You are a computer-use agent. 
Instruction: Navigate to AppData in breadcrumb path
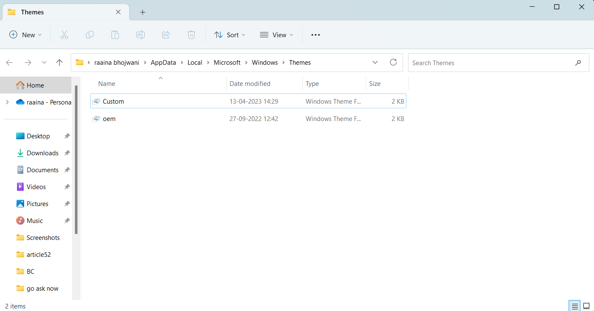163,63
